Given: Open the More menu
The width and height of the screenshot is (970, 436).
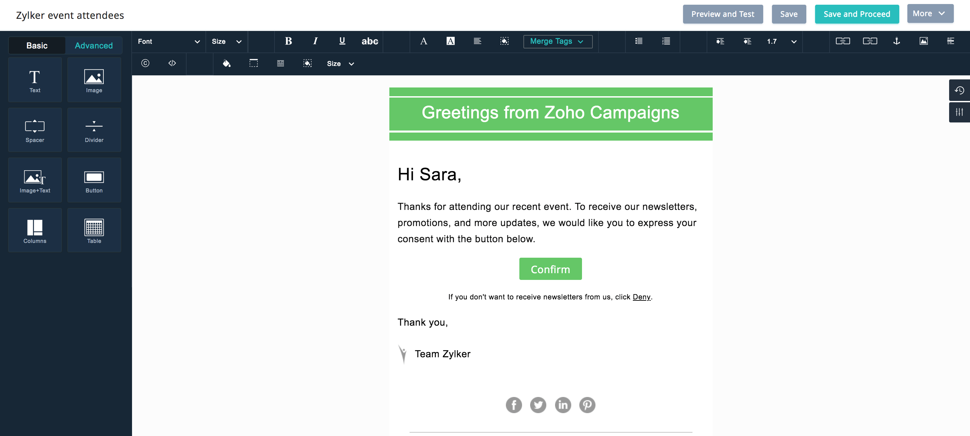Looking at the screenshot, I should [x=930, y=13].
